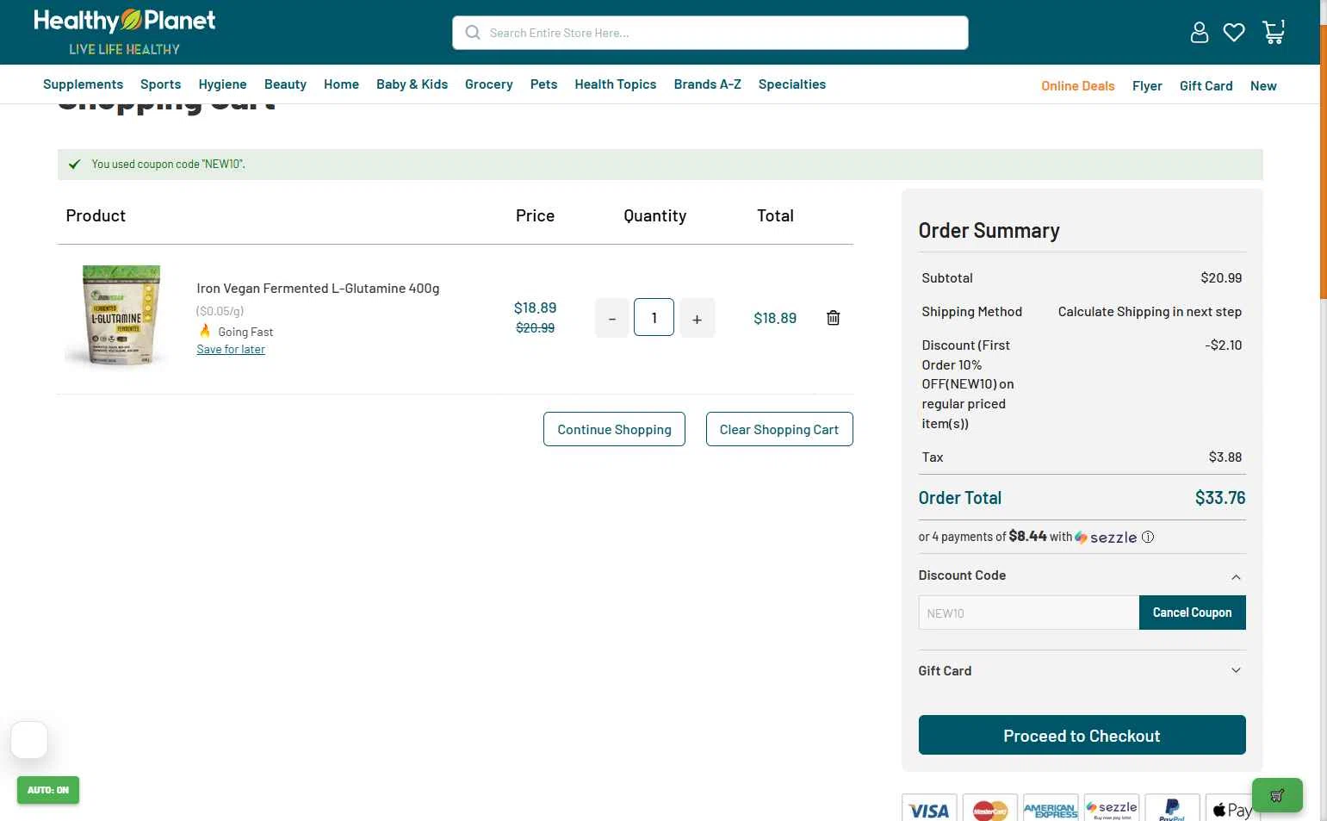Open the Beauty menu
The height and width of the screenshot is (821, 1327).
(285, 84)
